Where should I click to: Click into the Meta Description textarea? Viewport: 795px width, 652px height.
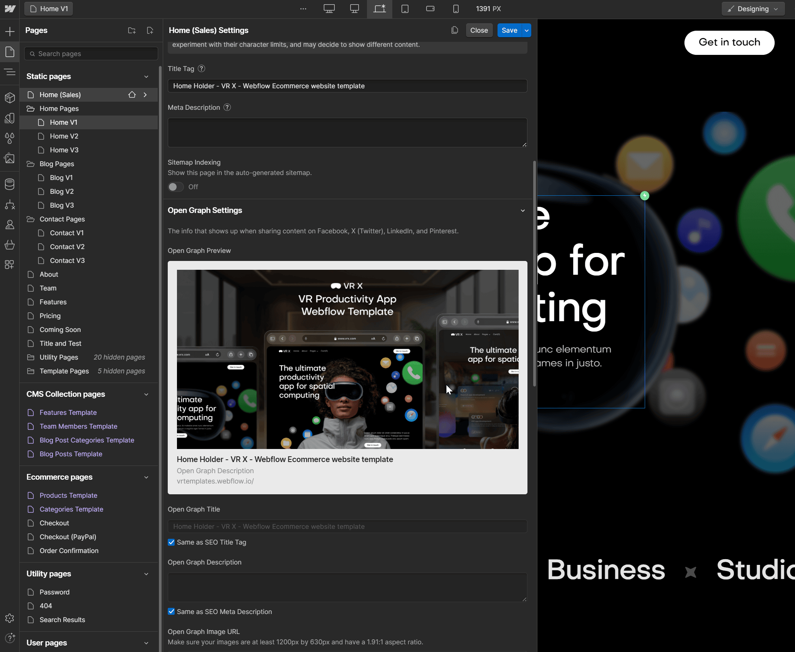[x=347, y=132]
